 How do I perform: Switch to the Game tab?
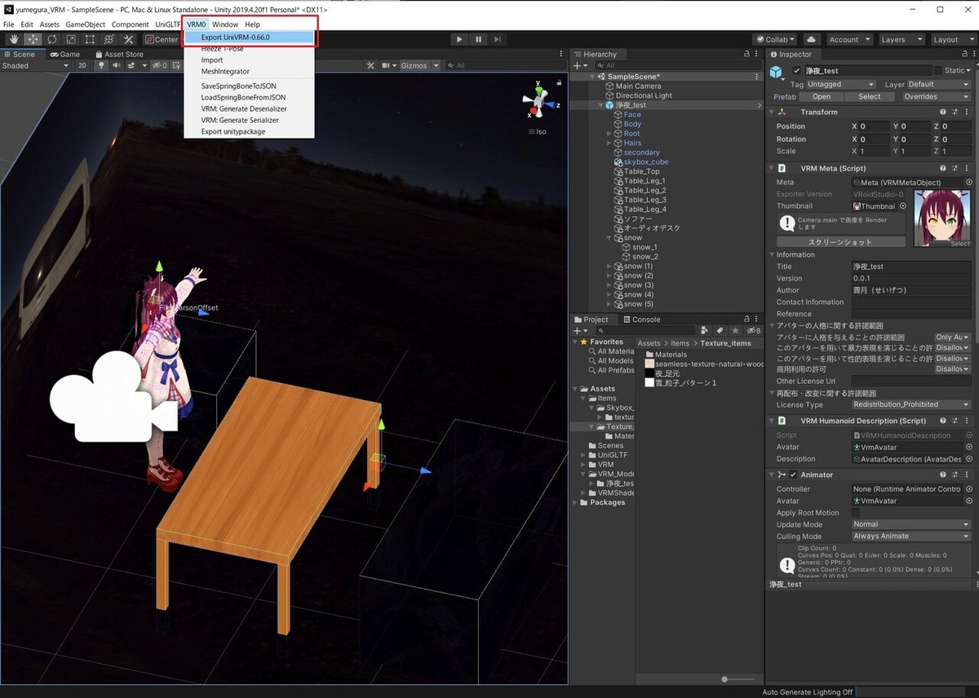[64, 54]
